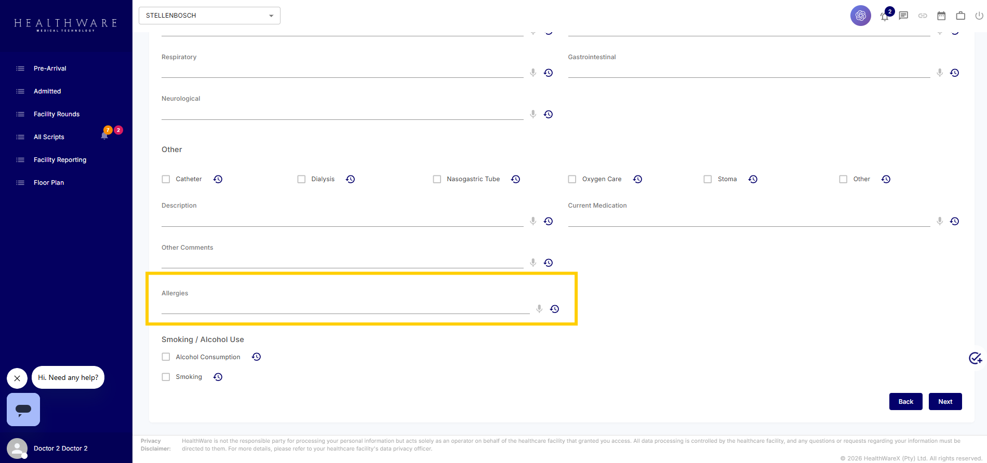Click the power logout icon
Image resolution: width=987 pixels, height=463 pixels.
[979, 16]
